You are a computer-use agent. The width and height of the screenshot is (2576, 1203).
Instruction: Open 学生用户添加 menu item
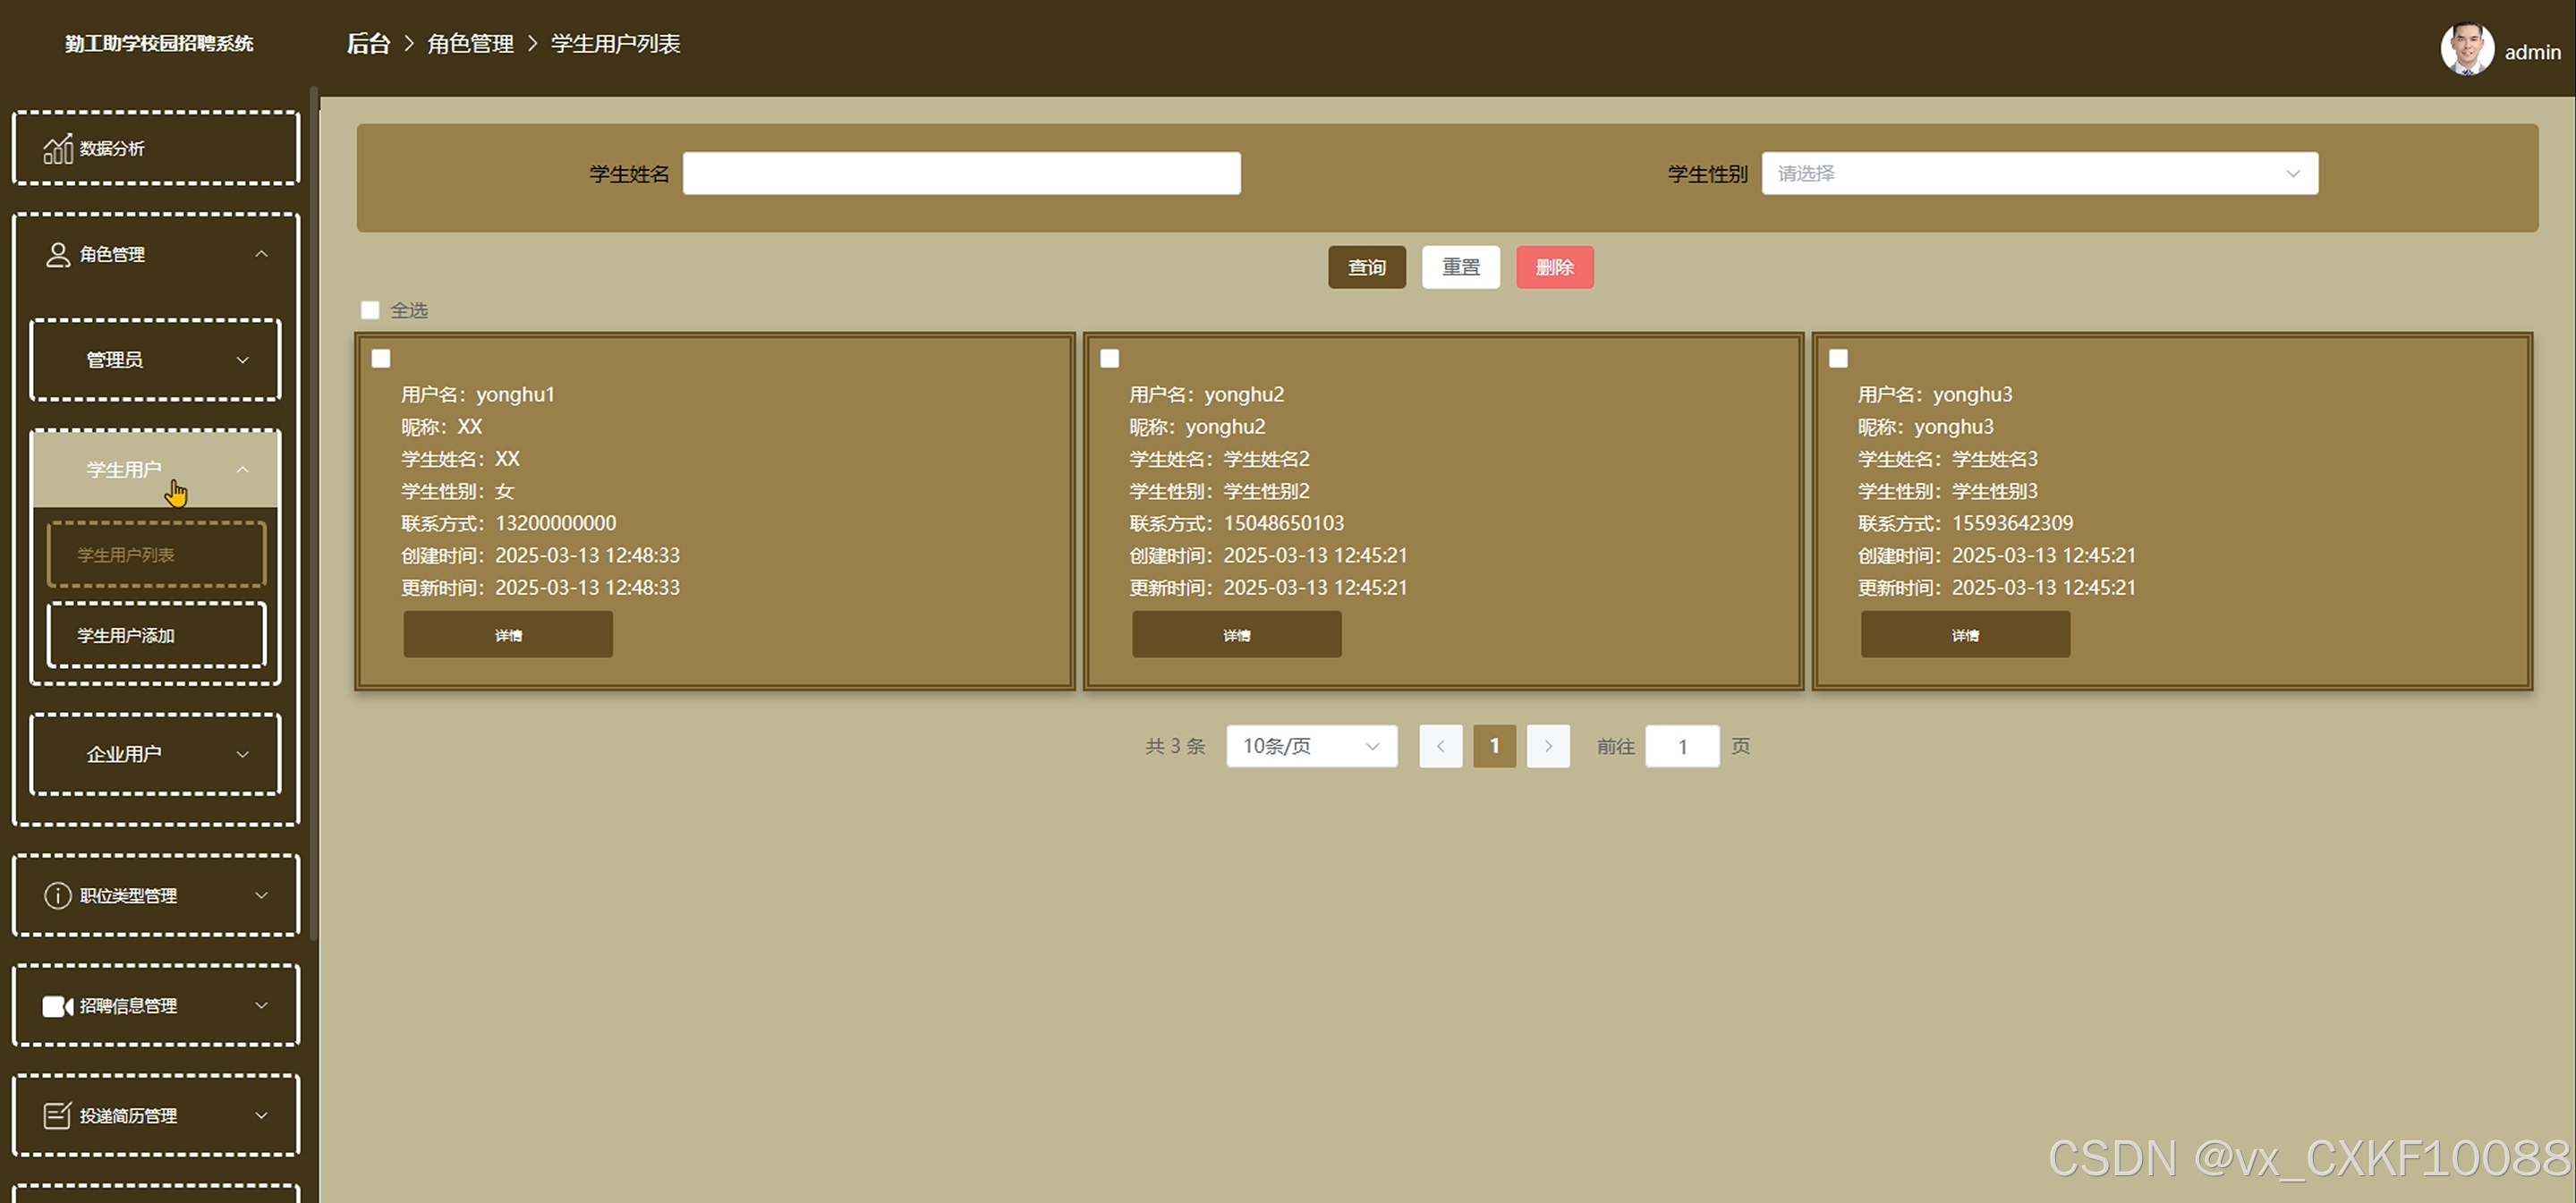pos(156,635)
